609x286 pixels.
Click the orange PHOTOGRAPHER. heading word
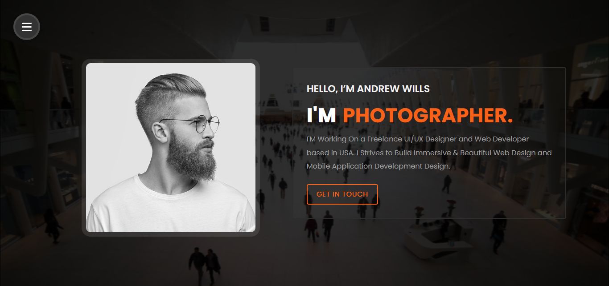tap(428, 116)
